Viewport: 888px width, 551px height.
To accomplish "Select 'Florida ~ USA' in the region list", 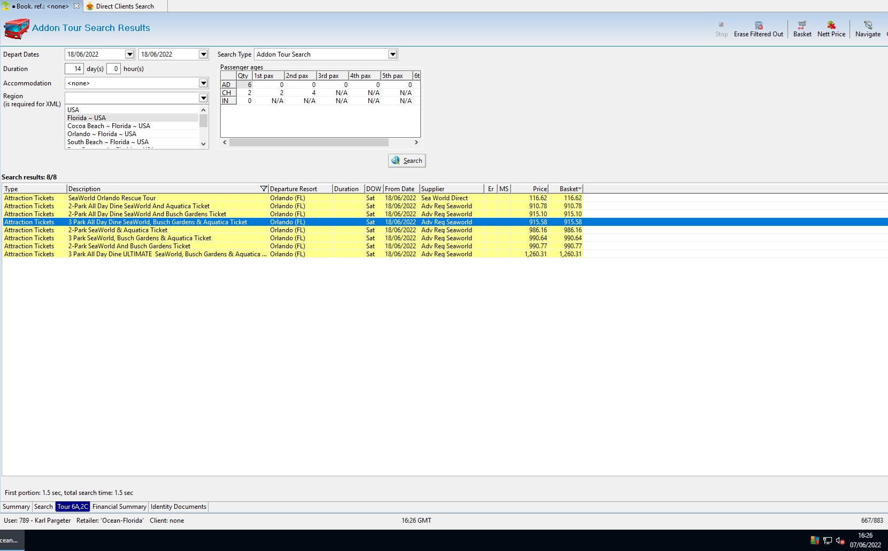I will click(x=132, y=118).
